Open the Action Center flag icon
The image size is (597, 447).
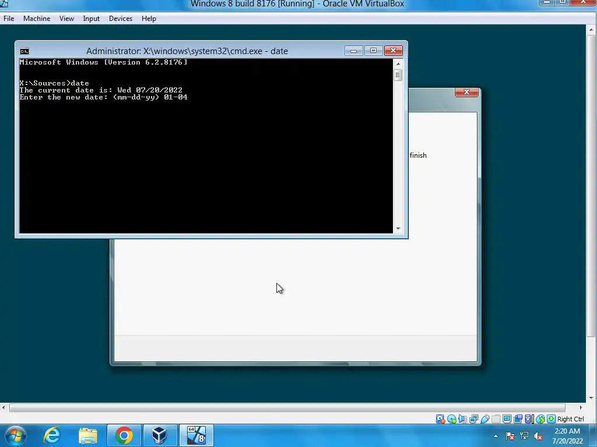coord(510,436)
